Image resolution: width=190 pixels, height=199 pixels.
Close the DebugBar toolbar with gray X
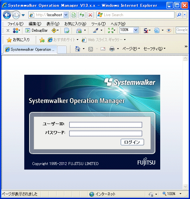coord(8,30)
